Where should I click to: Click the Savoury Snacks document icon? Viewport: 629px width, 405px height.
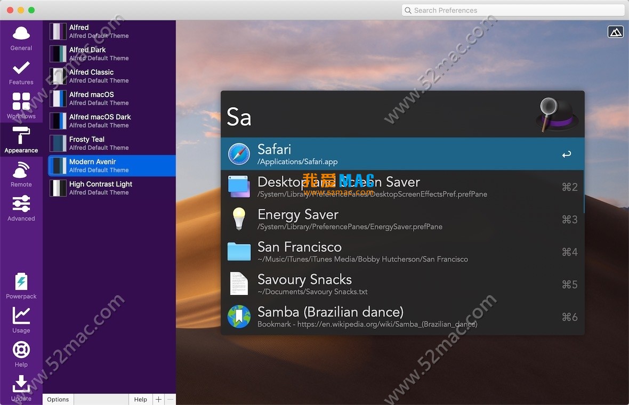[239, 283]
